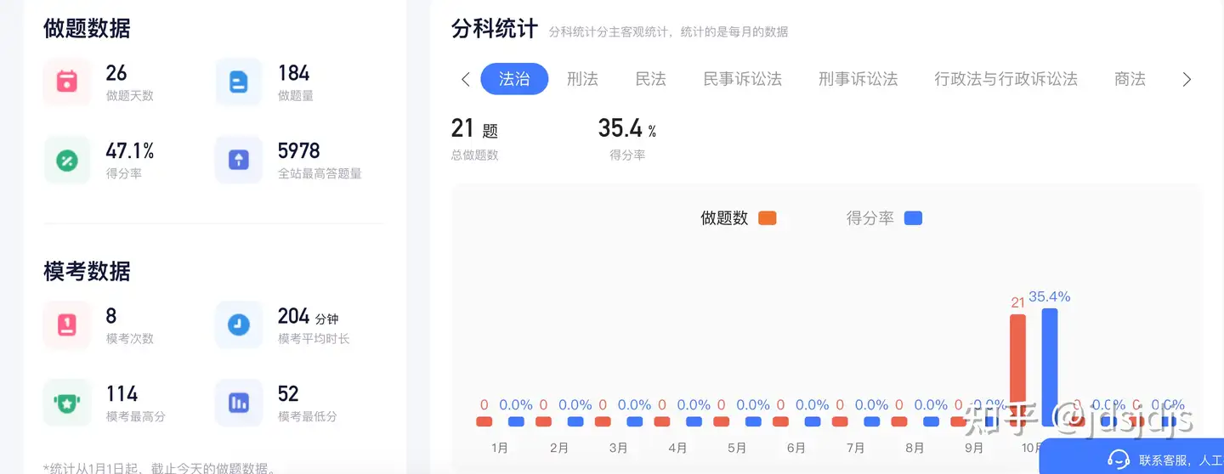1224x474 pixels.
Task: Open the 行政法与行政诉讼法 tab
Action: pos(1006,79)
